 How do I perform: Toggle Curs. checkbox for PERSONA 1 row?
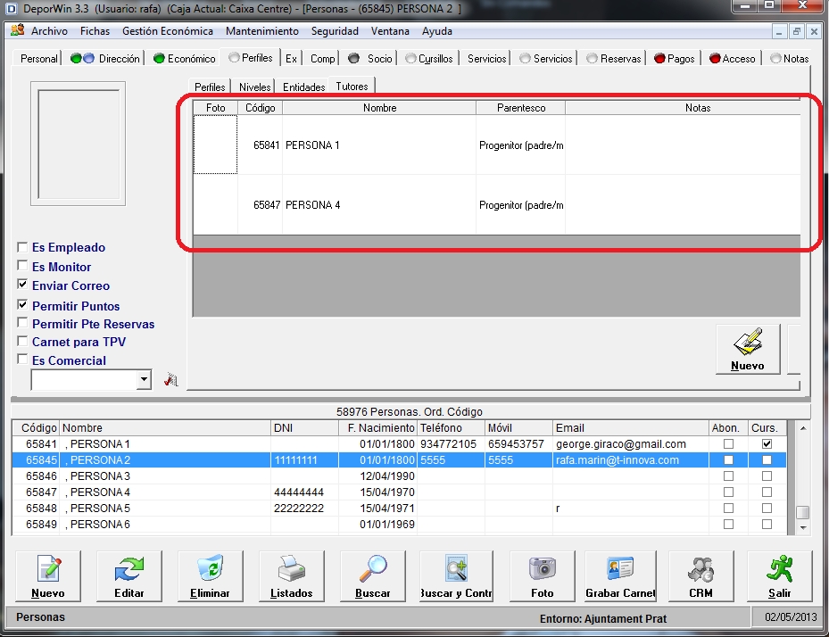[767, 443]
